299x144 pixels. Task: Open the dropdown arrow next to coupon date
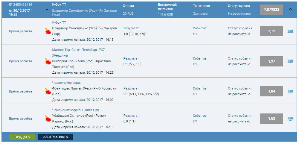pyautogui.click(x=47, y=10)
